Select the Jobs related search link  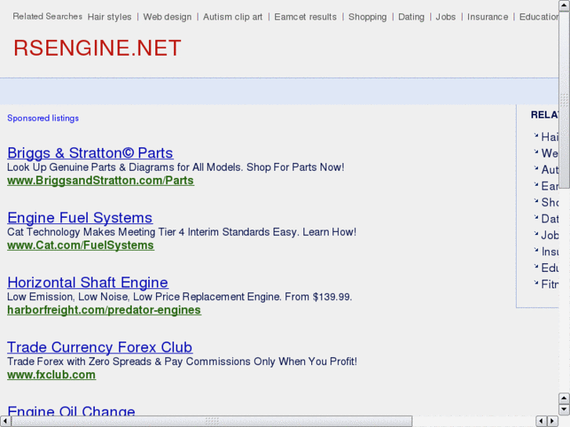tap(445, 17)
